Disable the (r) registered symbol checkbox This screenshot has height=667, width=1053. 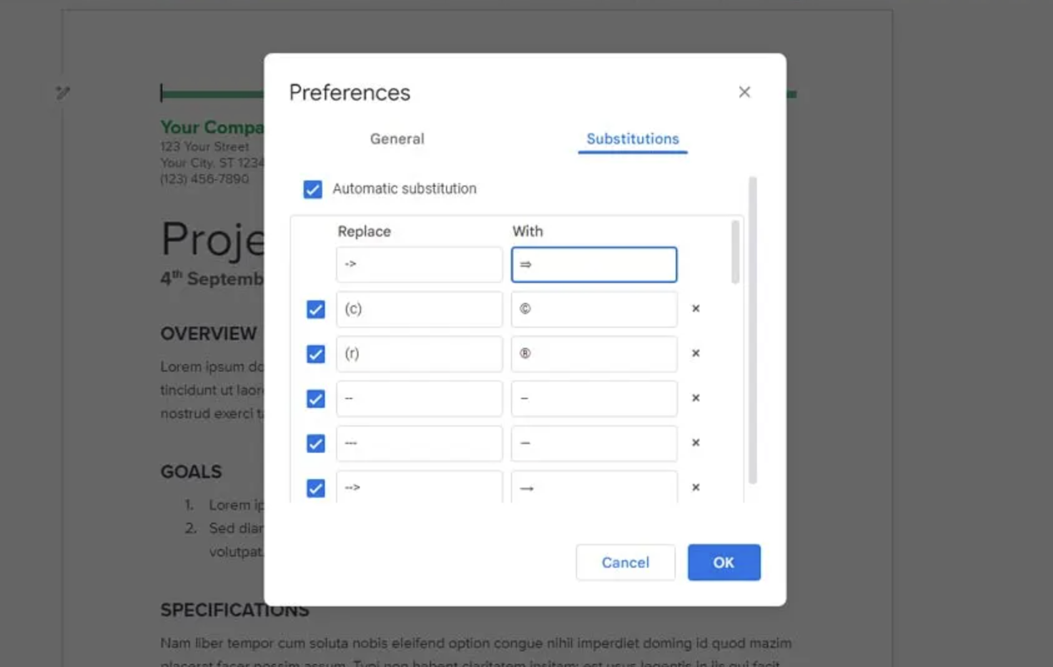(x=315, y=354)
